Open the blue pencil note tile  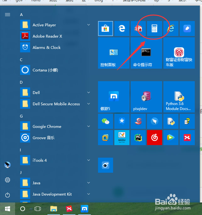click(187, 29)
